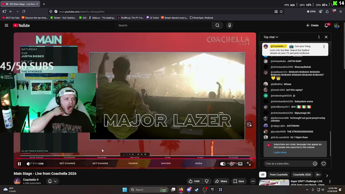Open the Kick bookmark
The image size is (345, 194).
click(83, 18)
